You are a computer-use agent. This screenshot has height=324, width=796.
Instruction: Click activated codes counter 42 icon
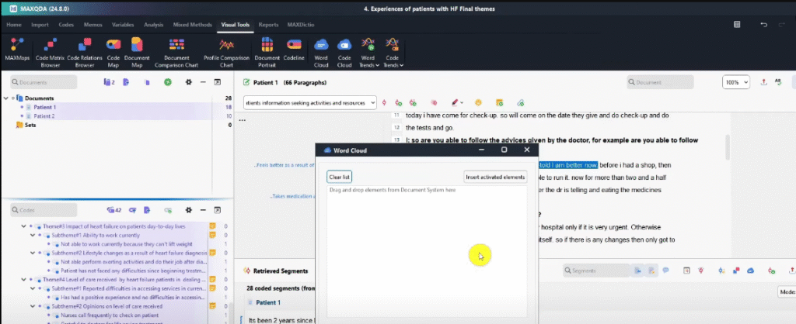(x=113, y=210)
